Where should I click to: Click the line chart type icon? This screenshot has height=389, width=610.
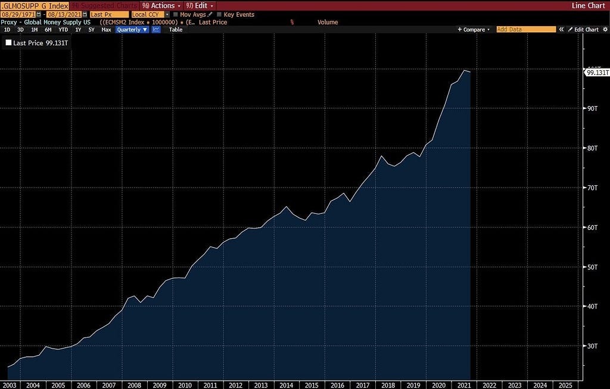(156, 30)
